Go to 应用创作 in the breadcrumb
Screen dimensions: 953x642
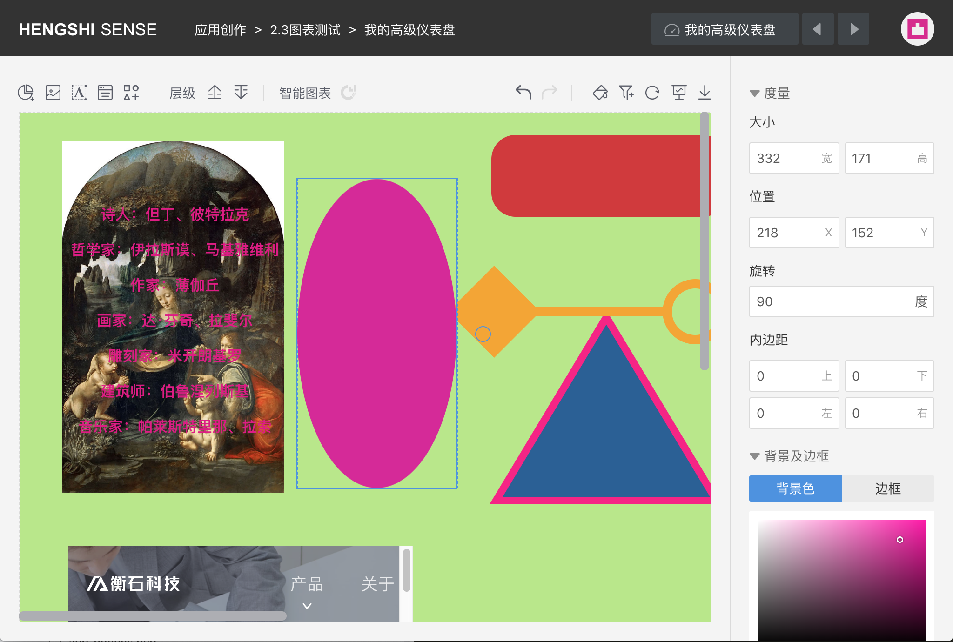tap(220, 30)
